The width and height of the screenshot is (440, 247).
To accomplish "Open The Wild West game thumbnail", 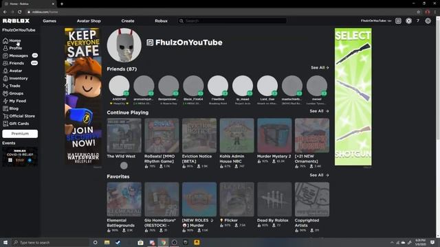I will [124, 136].
